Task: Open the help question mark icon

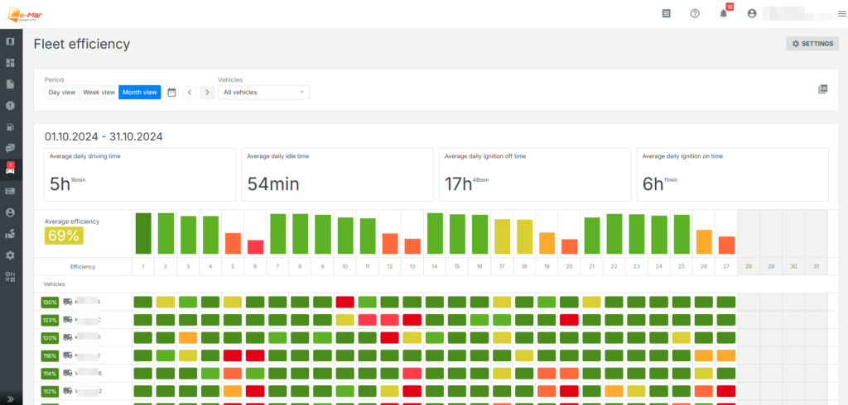Action: (695, 13)
